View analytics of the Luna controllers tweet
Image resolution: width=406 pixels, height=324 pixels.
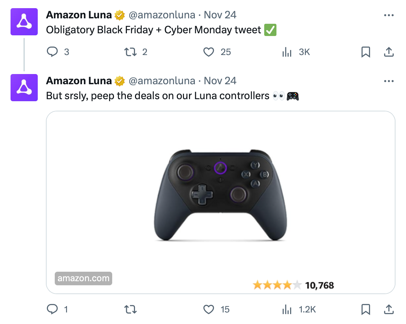[287, 309]
